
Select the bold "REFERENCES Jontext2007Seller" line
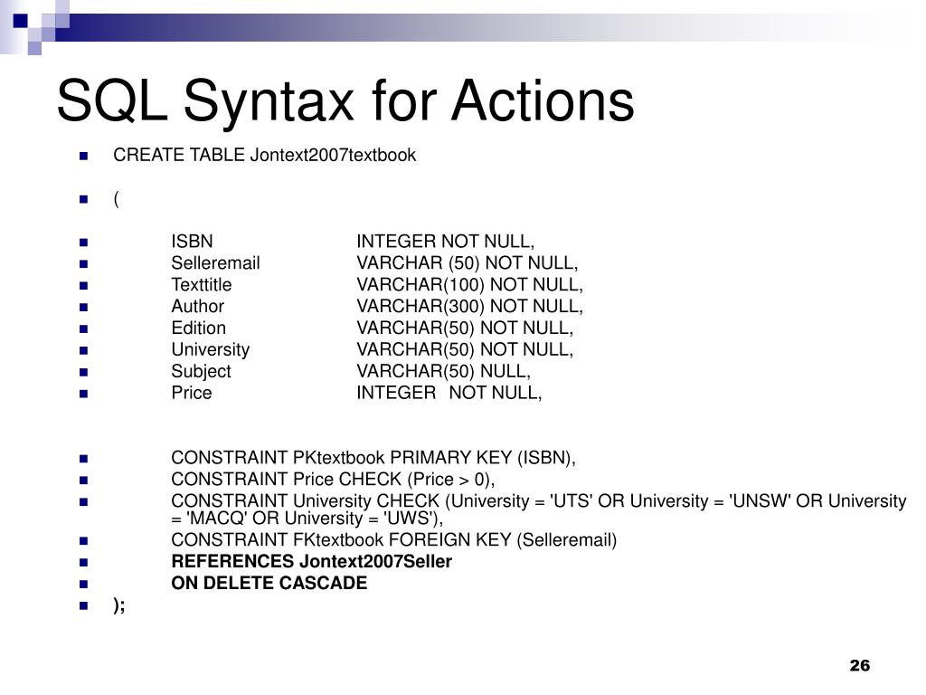[x=311, y=561]
